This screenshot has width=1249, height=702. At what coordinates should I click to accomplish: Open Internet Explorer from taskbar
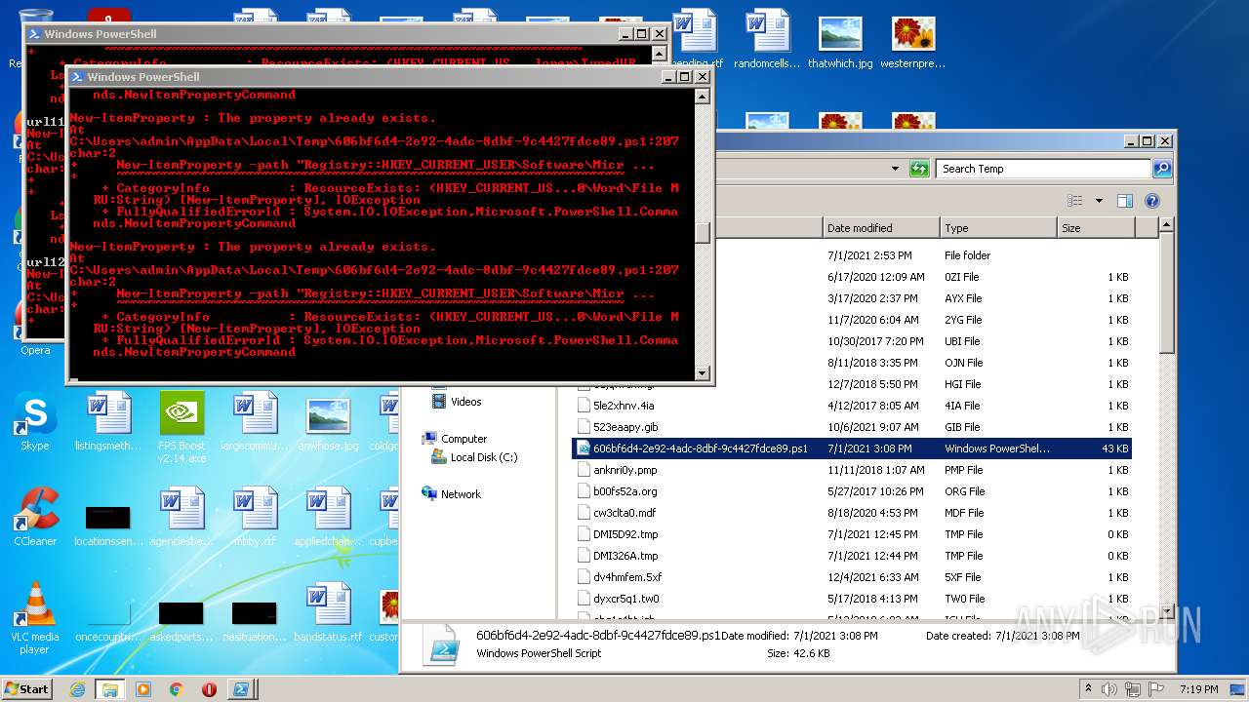[77, 688]
